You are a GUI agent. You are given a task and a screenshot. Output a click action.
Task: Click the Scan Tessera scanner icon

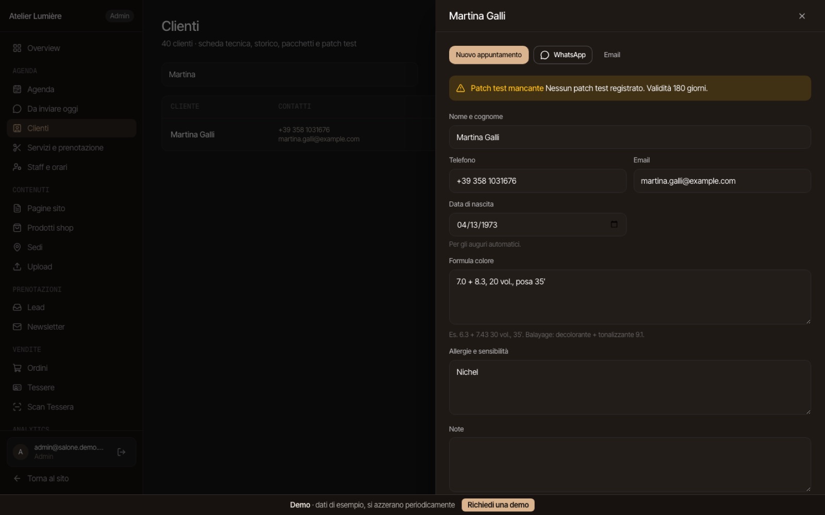pos(17,407)
